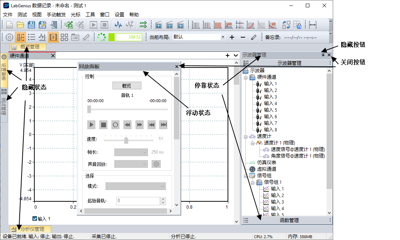Open the 概览管理 hidden tab
Viewport: 400px width, 240px height.
[28, 47]
